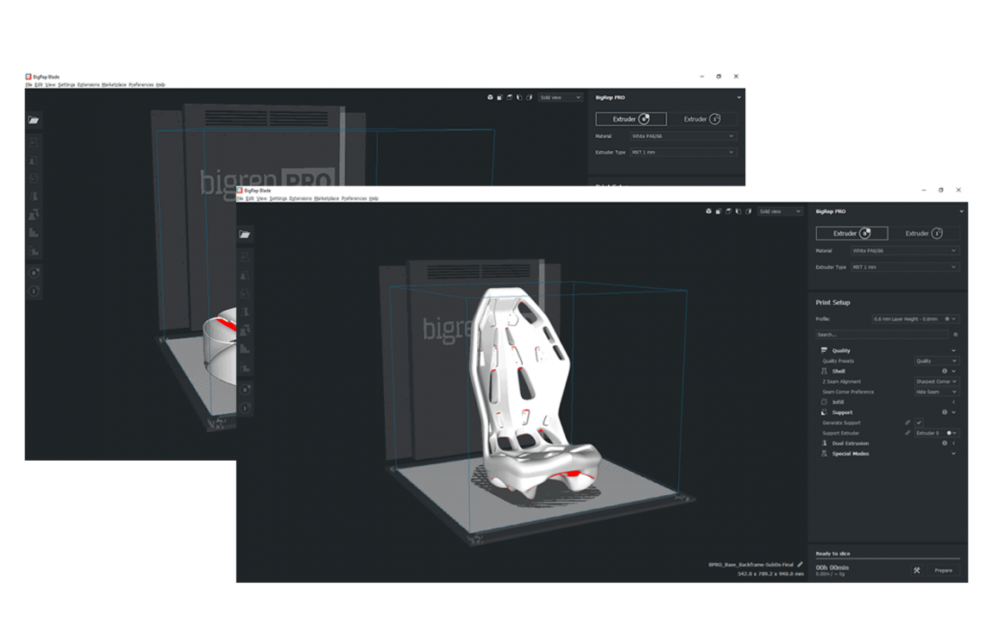Image resolution: width=999 pixels, height=621 pixels.
Task: Open Preferences menu in back window
Action: click(x=141, y=85)
